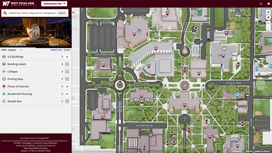Screen dimensions: 272x153
Task: Enable the Shuttle Bus checkbox
Action: click(x=67, y=101)
